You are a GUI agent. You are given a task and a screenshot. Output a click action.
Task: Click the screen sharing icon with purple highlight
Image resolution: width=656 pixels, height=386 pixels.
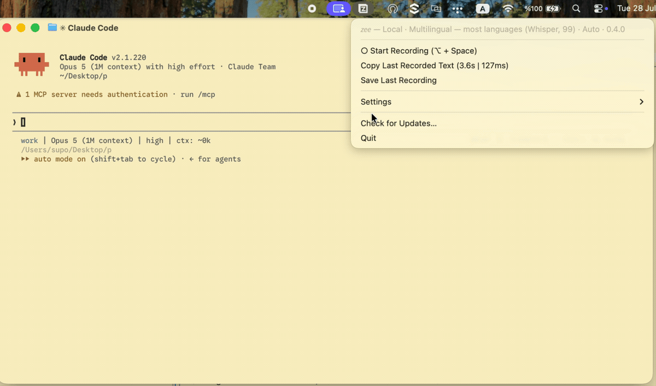(x=338, y=9)
